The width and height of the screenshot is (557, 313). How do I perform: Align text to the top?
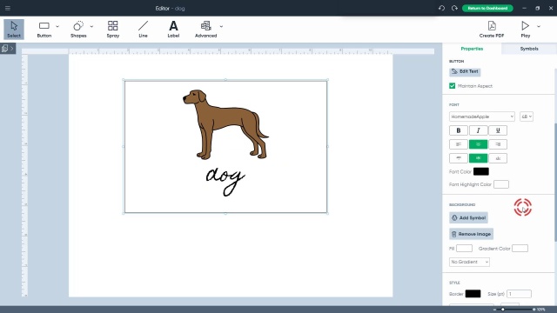point(459,158)
